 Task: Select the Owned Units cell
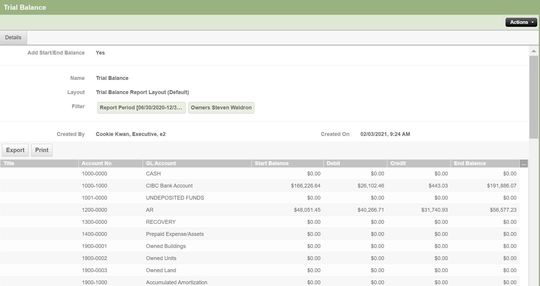pyautogui.click(x=161, y=258)
